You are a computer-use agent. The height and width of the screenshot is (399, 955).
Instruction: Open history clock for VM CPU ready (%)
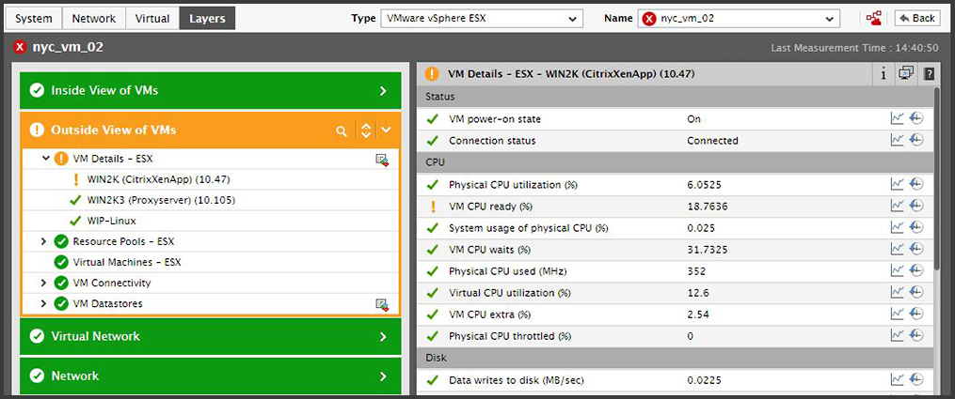(x=916, y=206)
